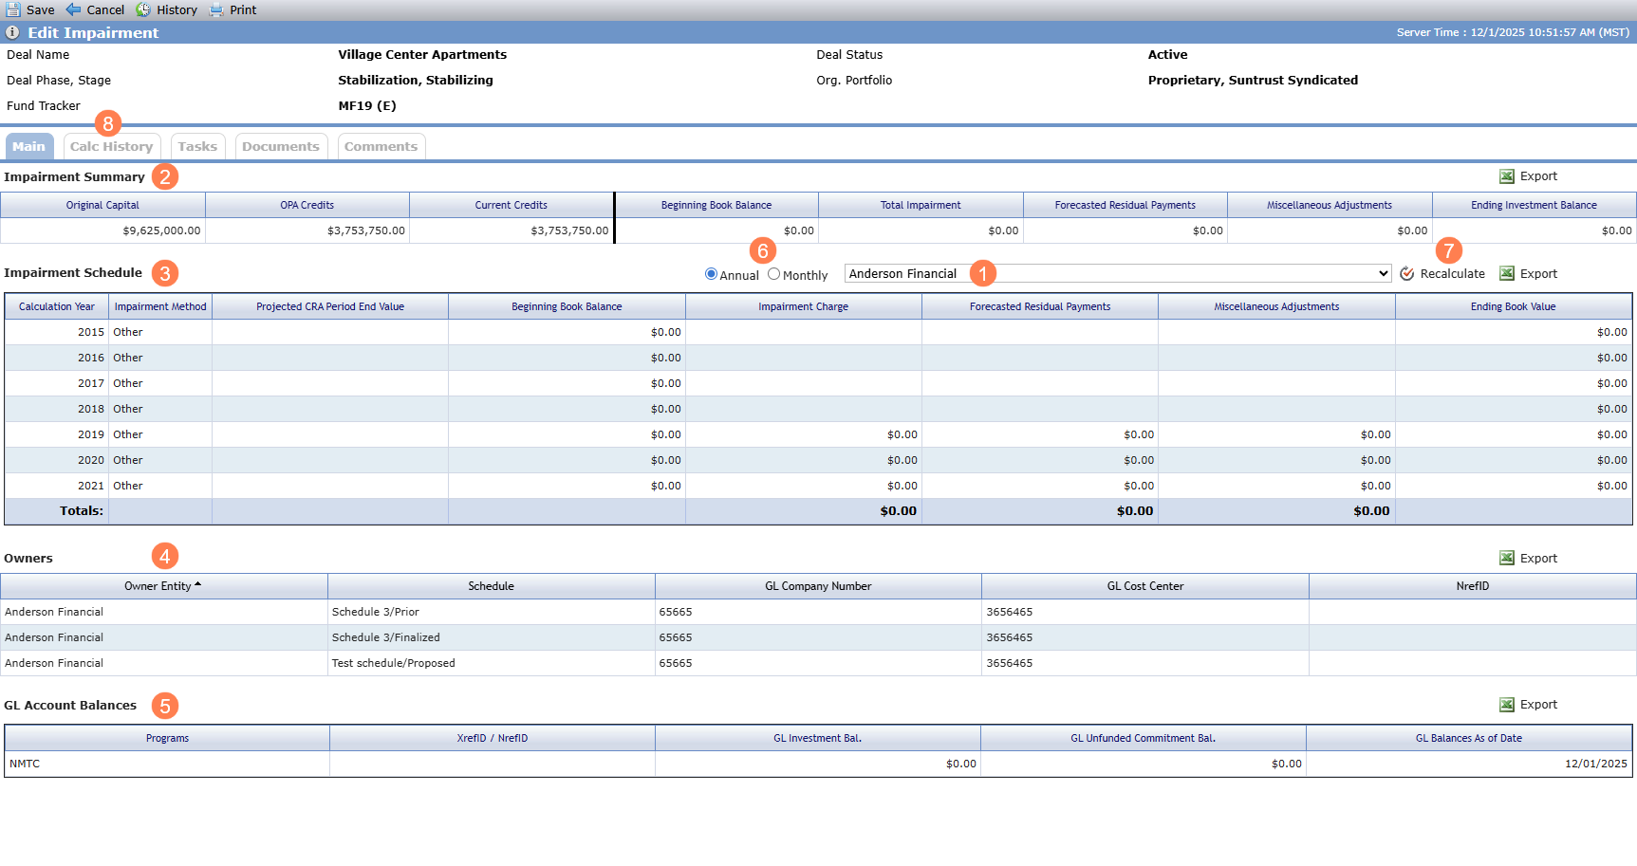Image resolution: width=1637 pixels, height=866 pixels.
Task: Go to the Comments tab
Action: pyautogui.click(x=381, y=146)
